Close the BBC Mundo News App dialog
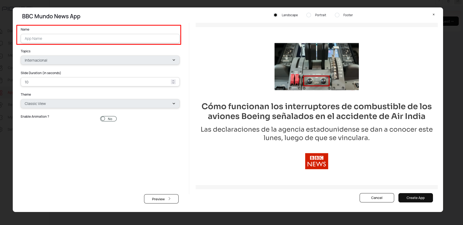463x225 pixels. click(433, 15)
